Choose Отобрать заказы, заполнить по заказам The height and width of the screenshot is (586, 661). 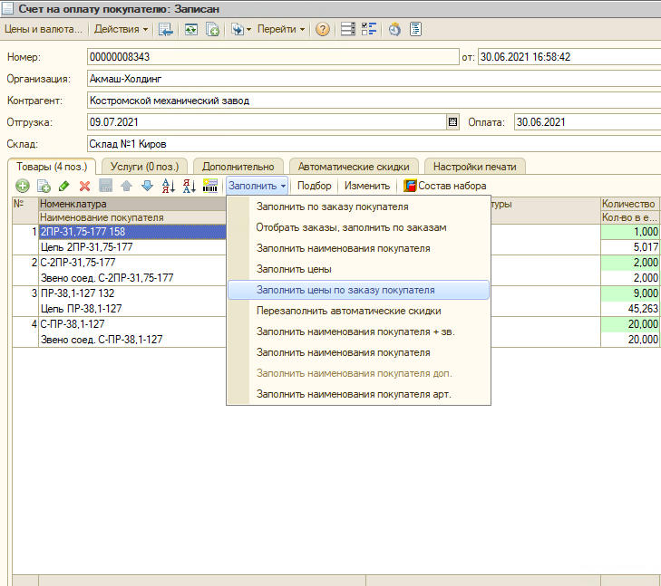358,227
